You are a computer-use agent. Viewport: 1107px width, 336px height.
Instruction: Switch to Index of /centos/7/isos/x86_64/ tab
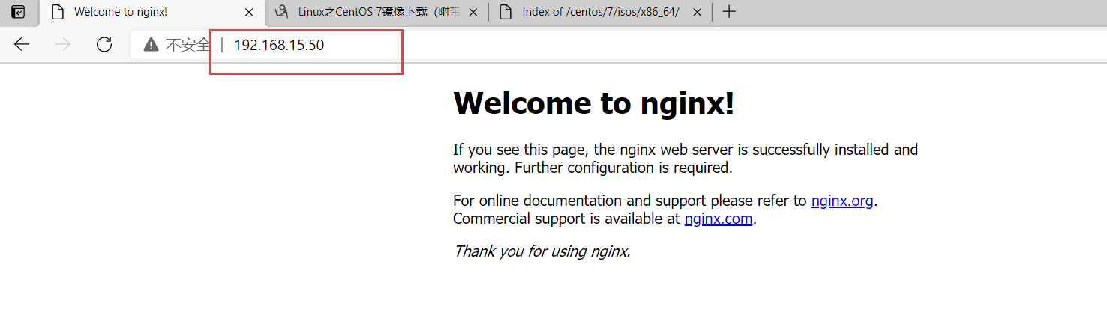(x=601, y=12)
